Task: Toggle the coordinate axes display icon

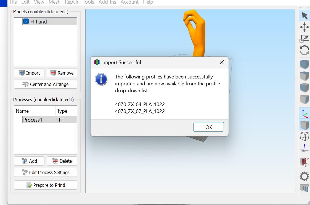Action: (x=304, y=113)
